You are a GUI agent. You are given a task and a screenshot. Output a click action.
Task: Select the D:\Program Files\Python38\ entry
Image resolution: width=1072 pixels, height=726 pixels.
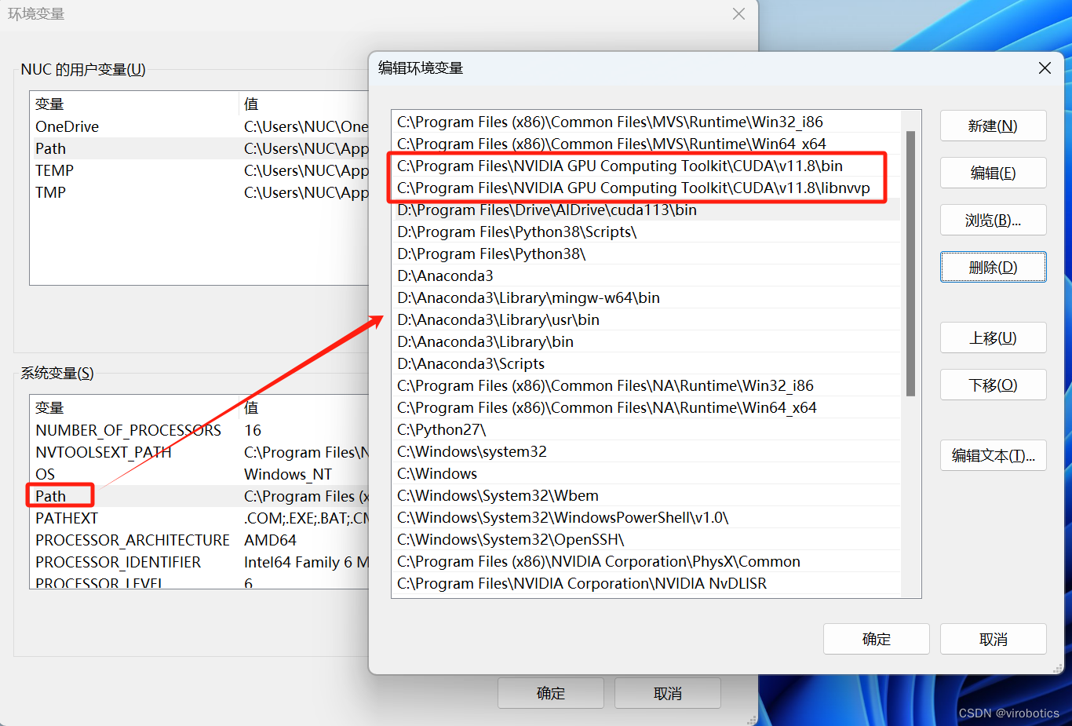click(x=646, y=254)
